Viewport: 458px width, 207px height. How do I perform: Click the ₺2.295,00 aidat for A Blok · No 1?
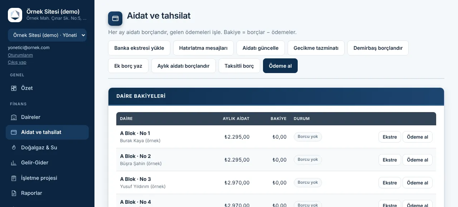point(237,137)
